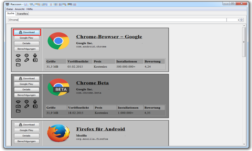Click the contacts permission icon for Chrome Beta

[35, 106]
